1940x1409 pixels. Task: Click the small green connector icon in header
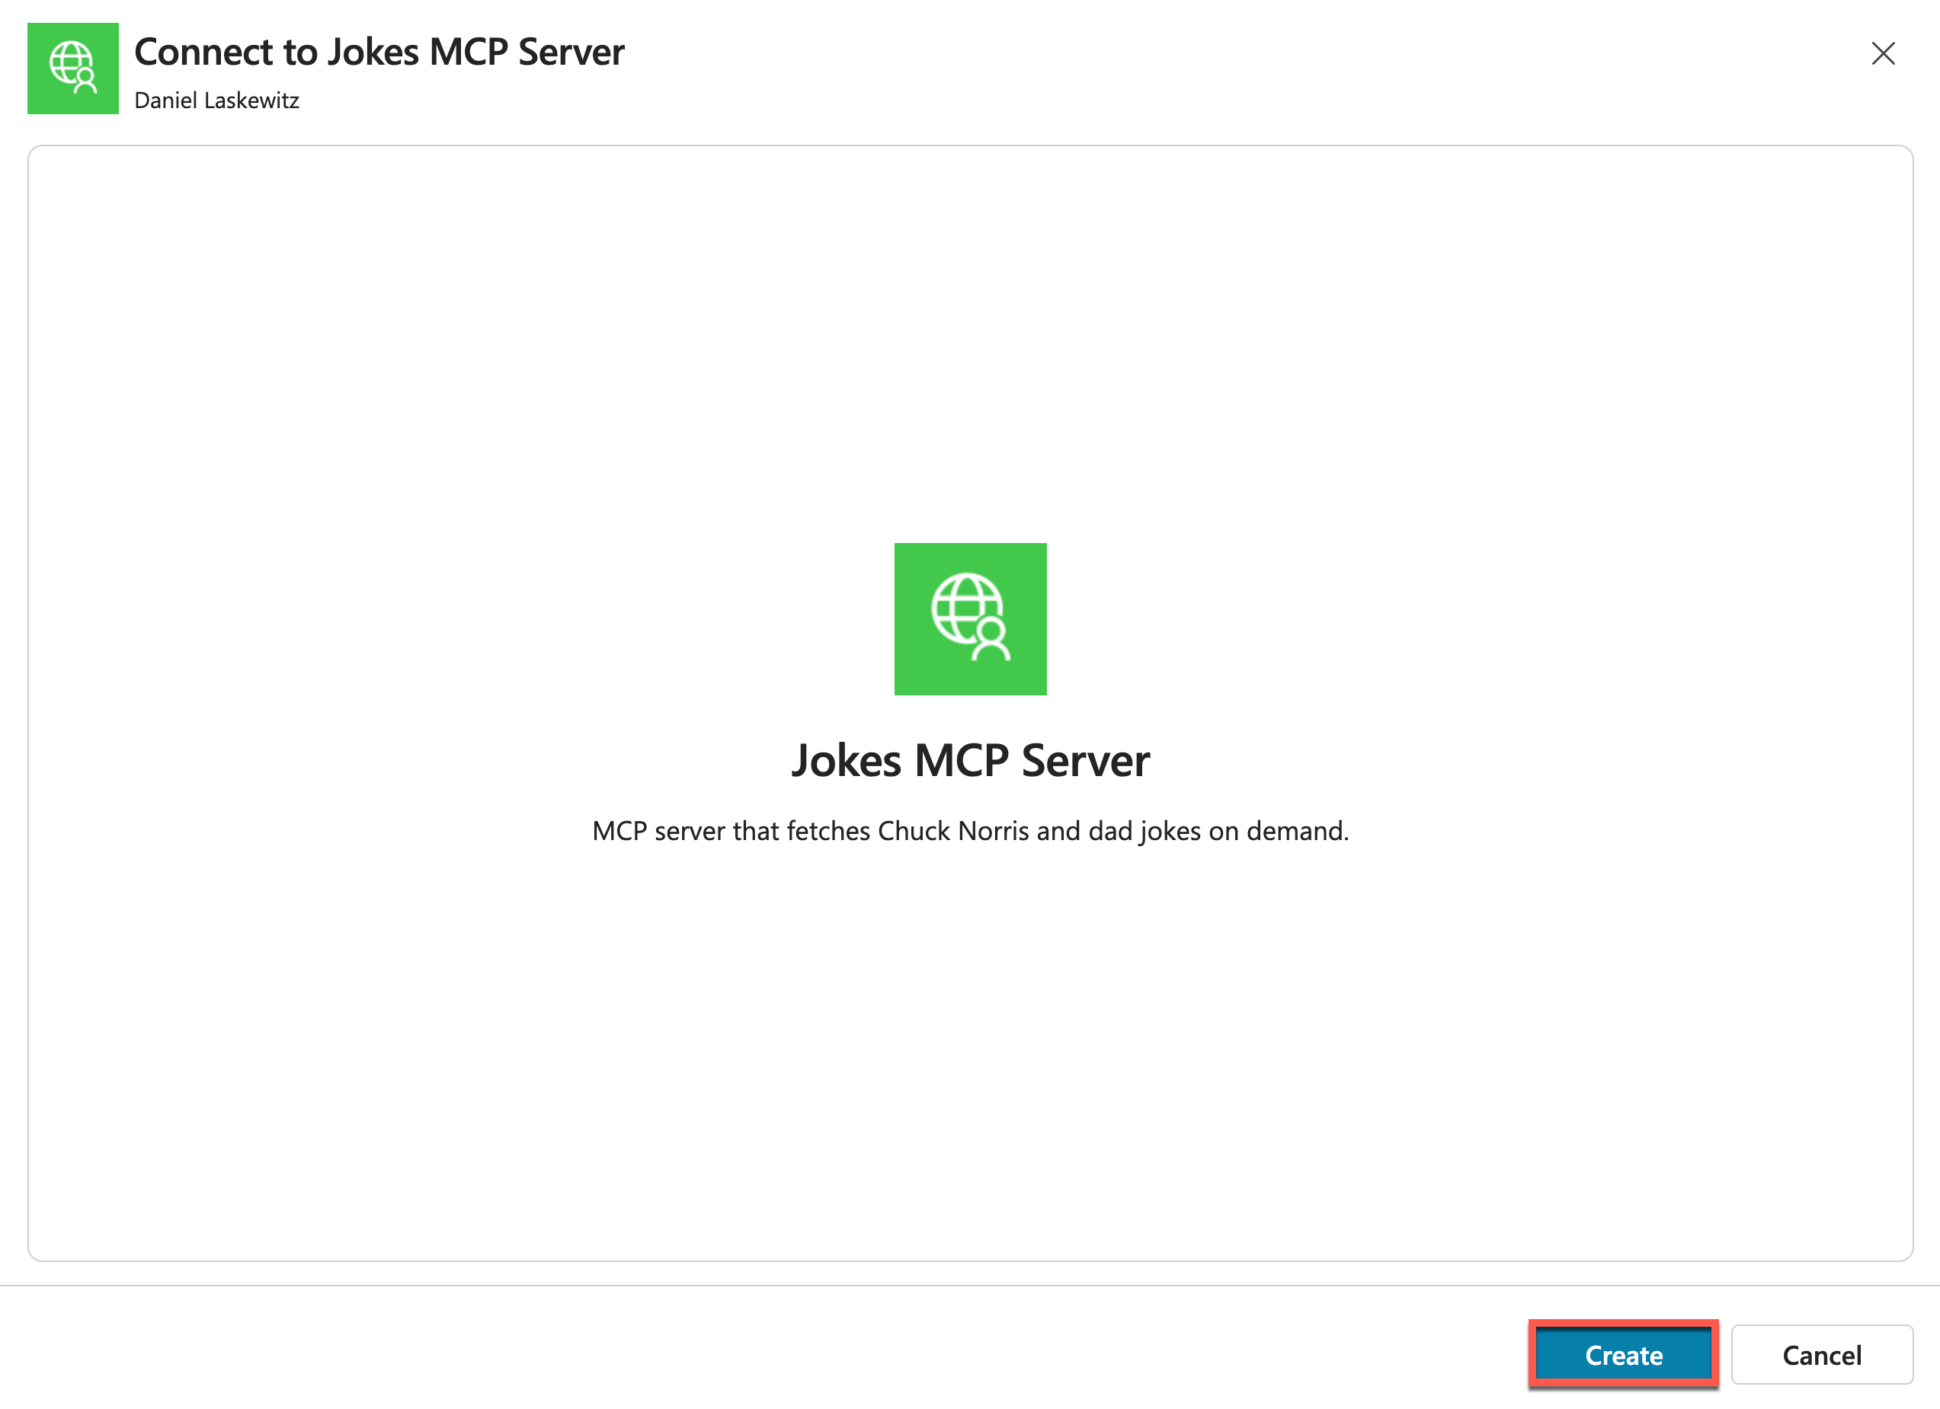(72, 69)
